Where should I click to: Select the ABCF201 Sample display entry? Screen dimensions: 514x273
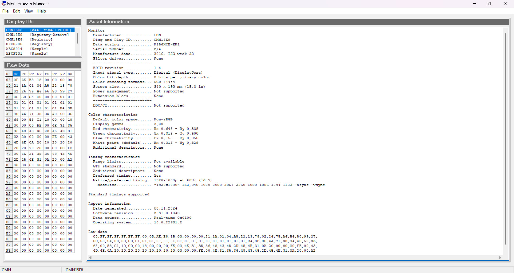pos(27,54)
